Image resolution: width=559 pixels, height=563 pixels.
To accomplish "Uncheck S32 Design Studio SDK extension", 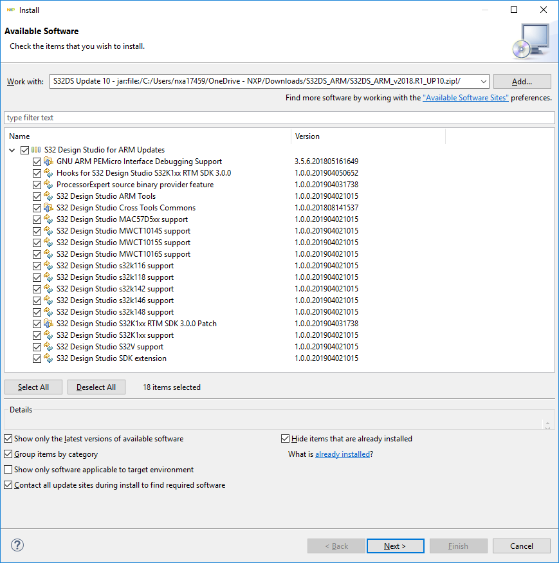I will pos(37,358).
